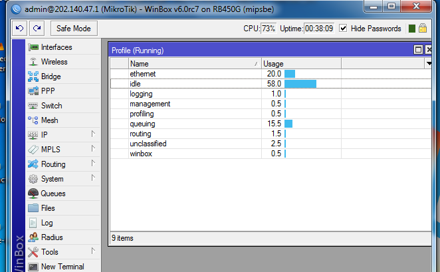This screenshot has width=440, height=272.
Task: Expand the IP submenu arrow
Action: 93,134
